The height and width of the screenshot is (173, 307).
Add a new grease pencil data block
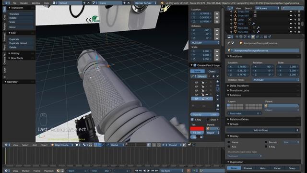[x=213, y=76]
